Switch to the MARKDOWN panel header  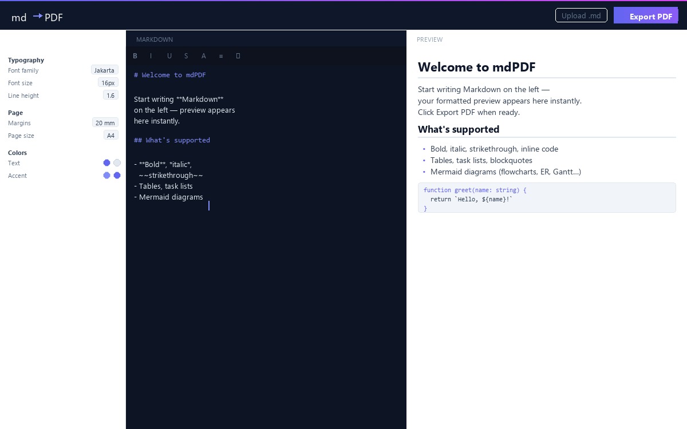(x=155, y=39)
